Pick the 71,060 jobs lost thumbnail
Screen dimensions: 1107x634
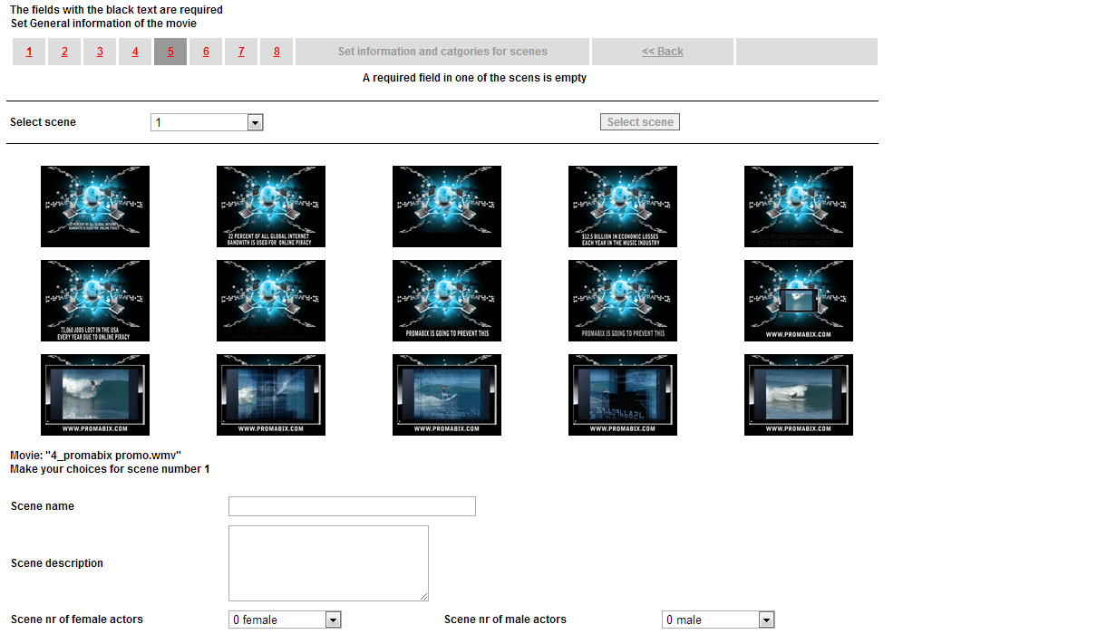pyautogui.click(x=95, y=301)
